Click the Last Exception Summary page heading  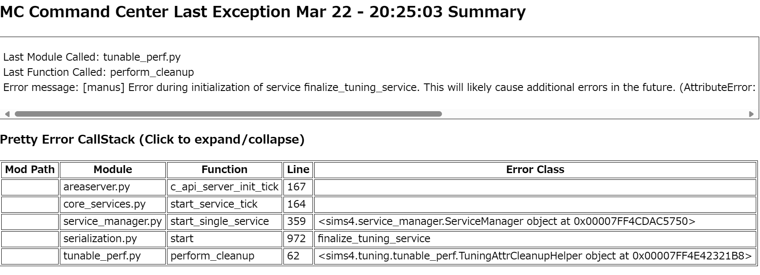[263, 12]
